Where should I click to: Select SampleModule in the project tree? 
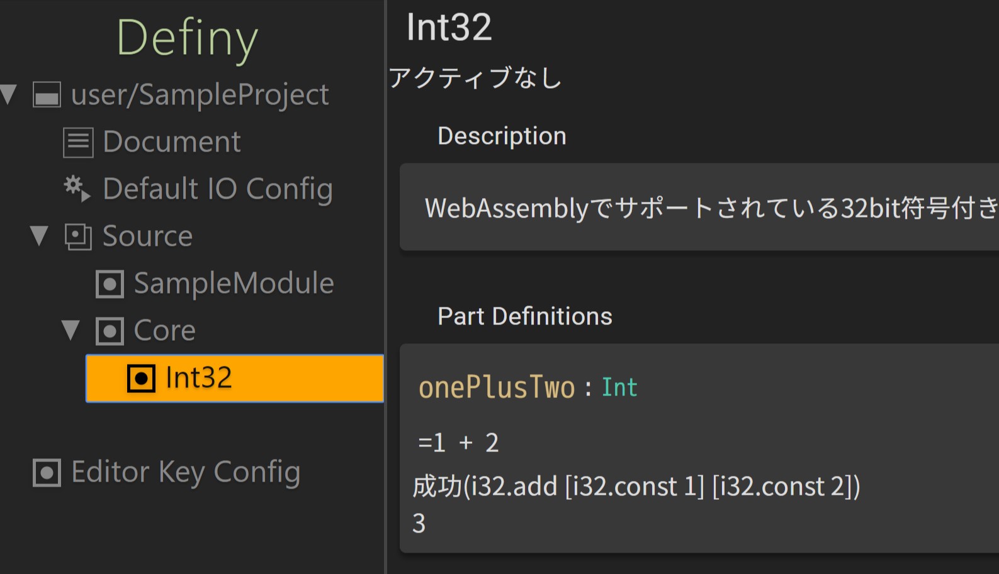tap(234, 284)
